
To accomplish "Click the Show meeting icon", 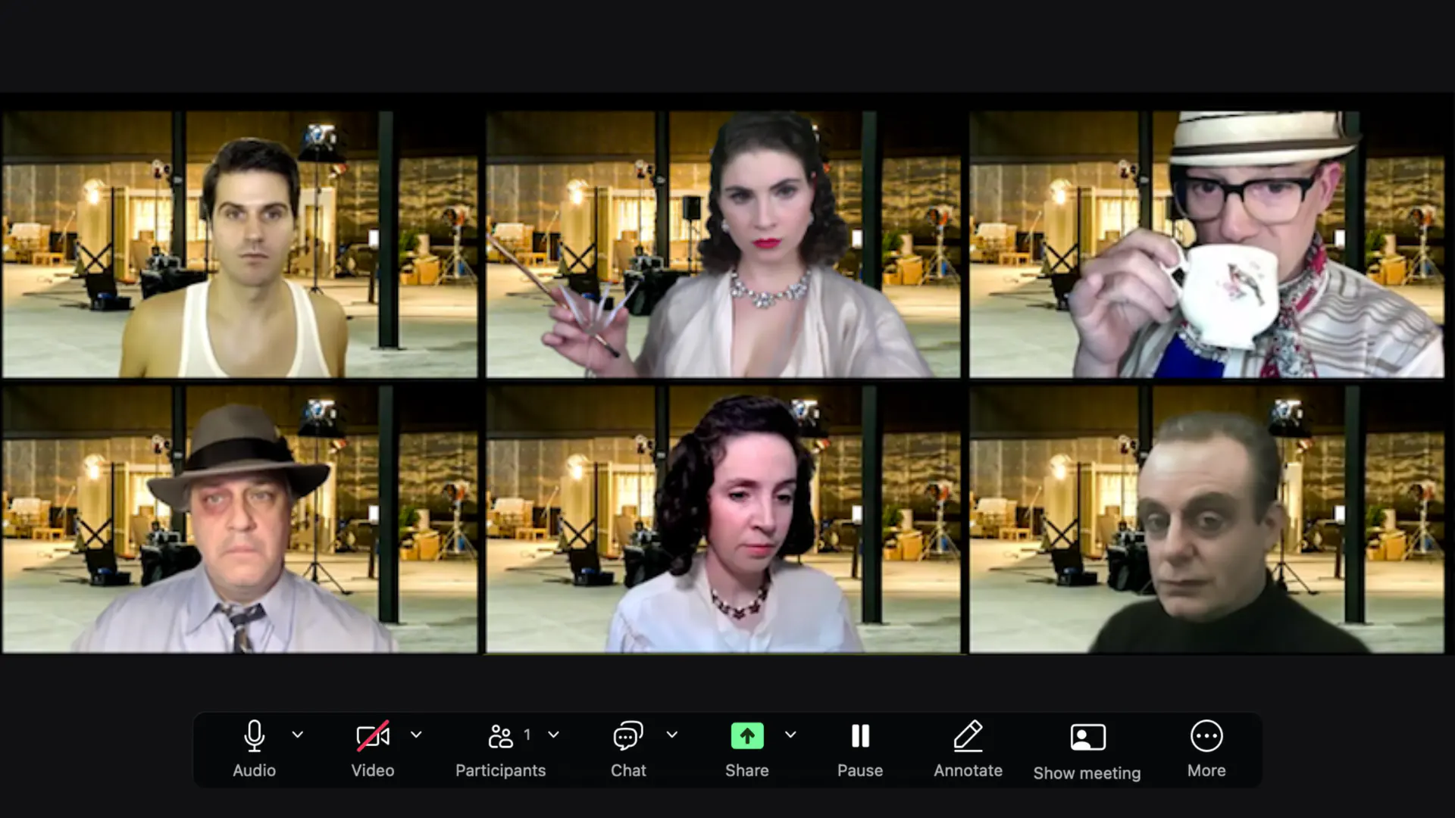I will click(1087, 737).
